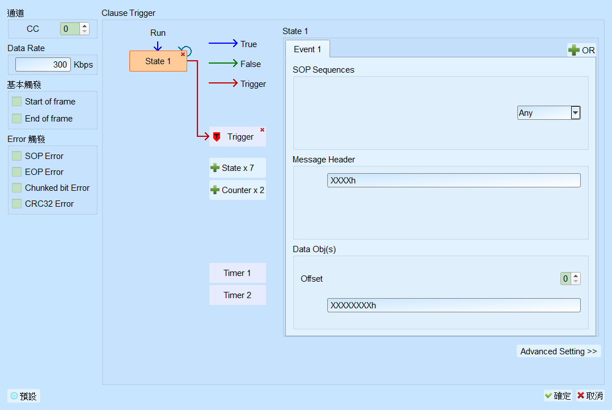Click the Offset value field
The height and width of the screenshot is (410, 612).
565,279
